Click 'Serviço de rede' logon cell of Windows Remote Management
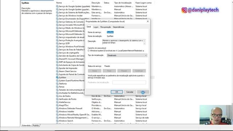This screenshot has width=233, height=131. point(142,118)
